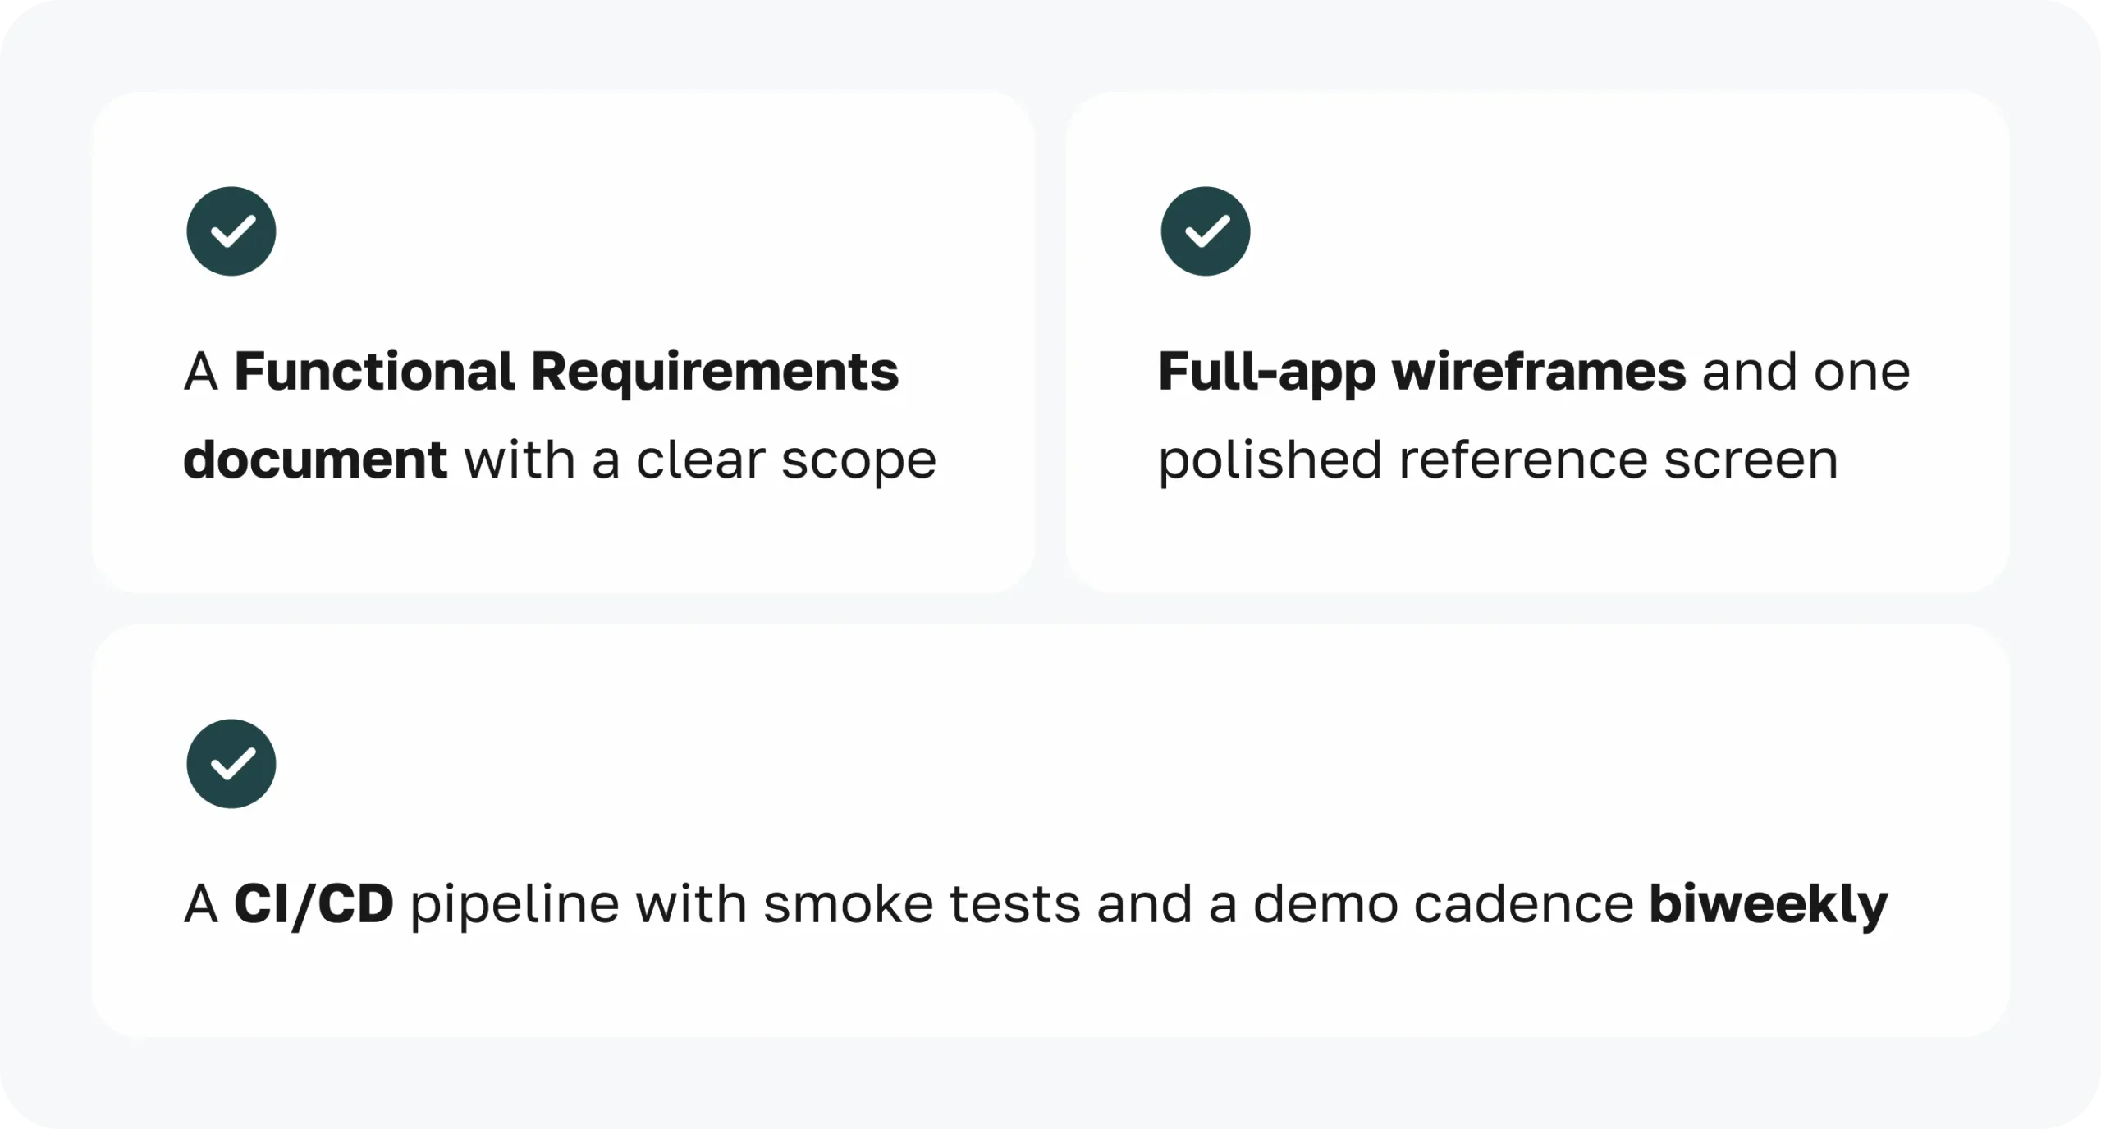This screenshot has width=2101, height=1129.
Task: Select the bold 'Functional Requirements' text
Action: point(567,371)
